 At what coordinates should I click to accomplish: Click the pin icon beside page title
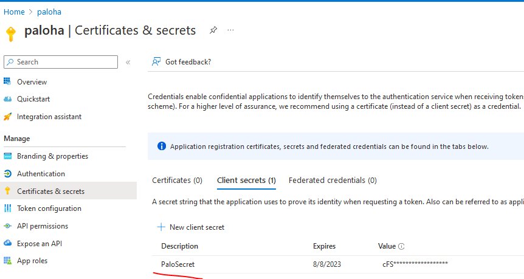pos(213,30)
